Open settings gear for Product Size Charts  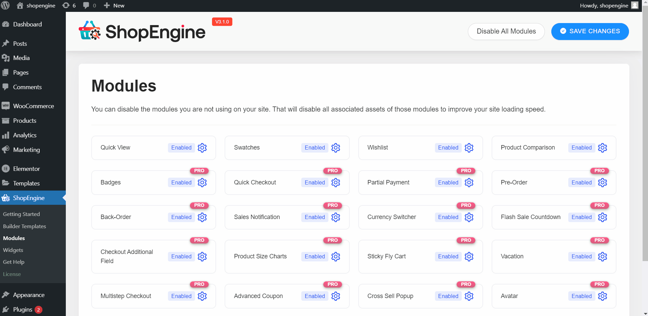point(336,256)
